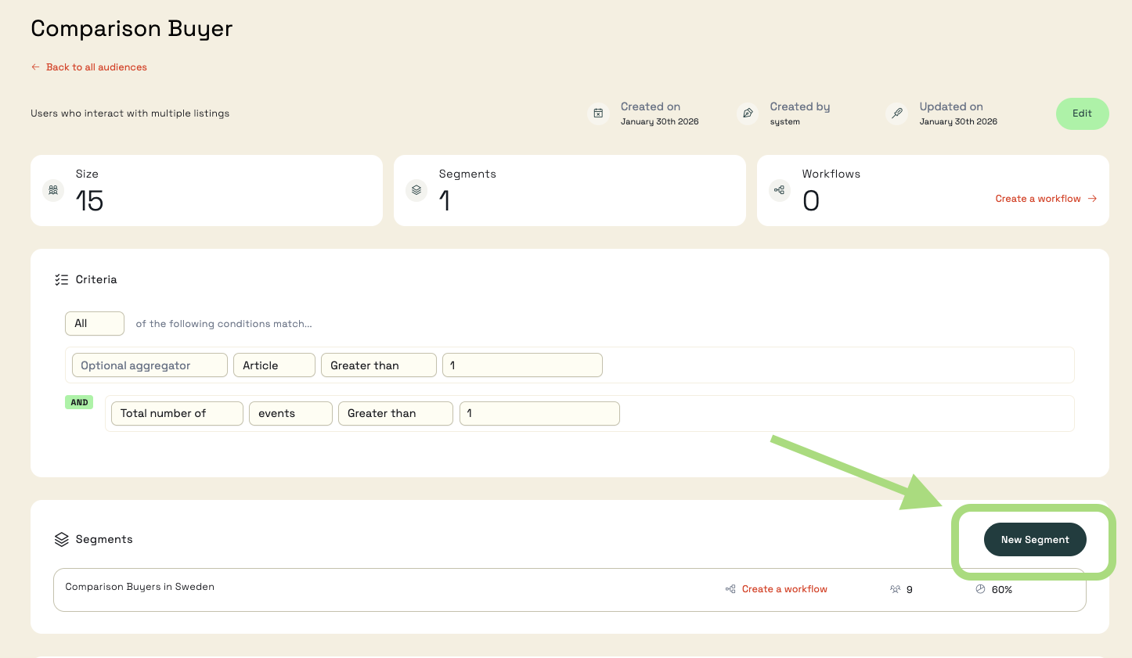Click the Size value 15
The height and width of the screenshot is (658, 1132).
(89, 201)
